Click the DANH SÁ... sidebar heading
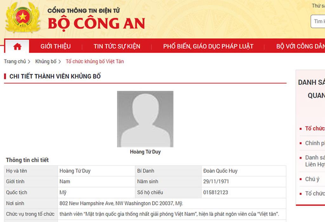 (312, 82)
